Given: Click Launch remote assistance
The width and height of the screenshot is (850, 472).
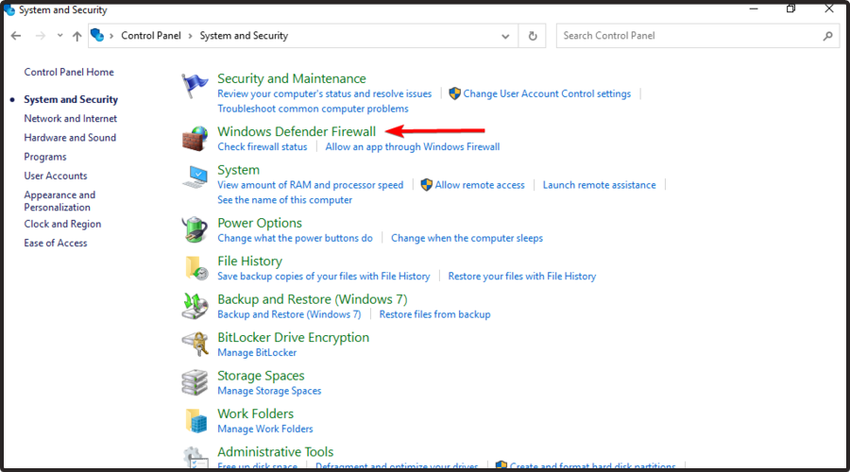Looking at the screenshot, I should (x=599, y=185).
